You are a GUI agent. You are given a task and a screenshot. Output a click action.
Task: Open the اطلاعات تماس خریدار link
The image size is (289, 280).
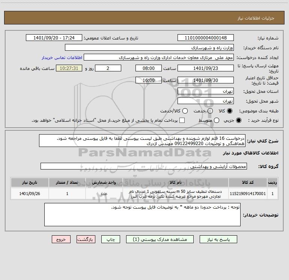62,58
